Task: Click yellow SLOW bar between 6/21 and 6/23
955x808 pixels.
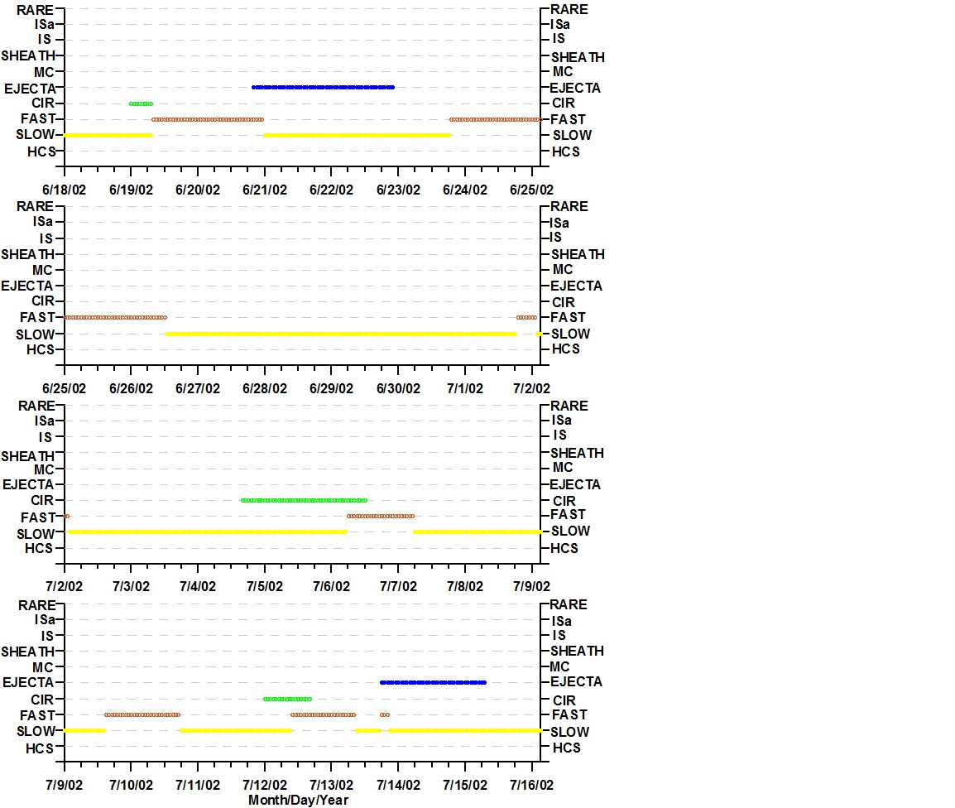Action: tap(357, 135)
